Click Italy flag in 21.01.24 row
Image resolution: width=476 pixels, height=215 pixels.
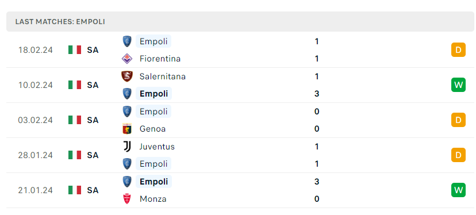75,190
